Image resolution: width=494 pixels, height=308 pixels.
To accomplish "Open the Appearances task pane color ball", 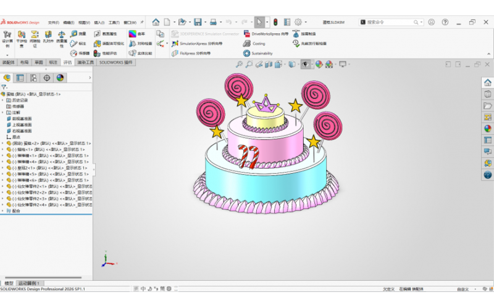I will (488, 129).
